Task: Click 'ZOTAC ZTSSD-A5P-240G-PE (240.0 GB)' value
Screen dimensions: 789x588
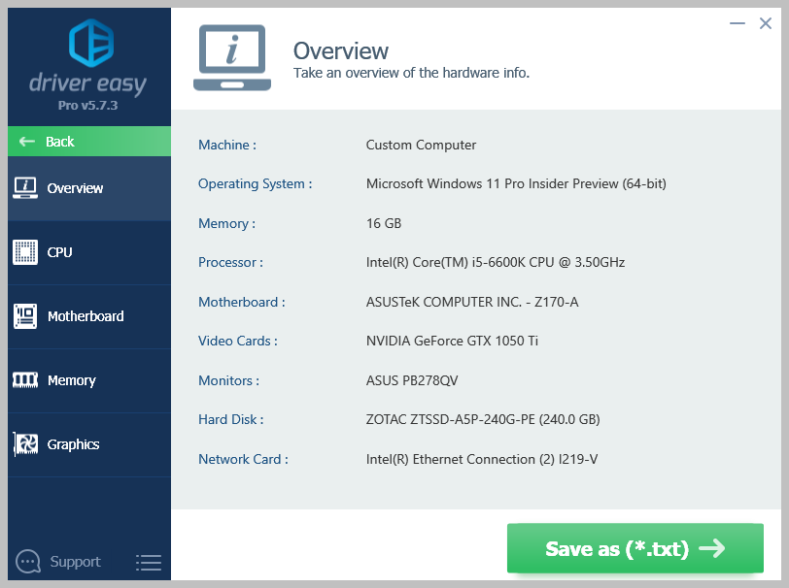Action: tap(483, 419)
